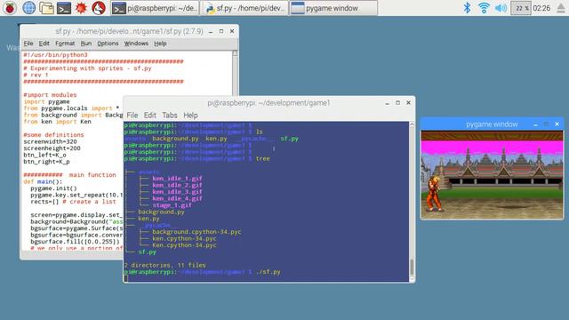Switch to the terminal taskbar button
The height and width of the screenshot is (320, 569).
coord(155,8)
